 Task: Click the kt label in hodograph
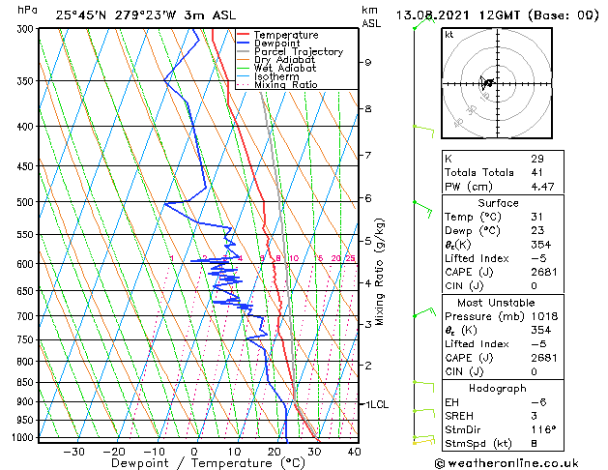449,35
